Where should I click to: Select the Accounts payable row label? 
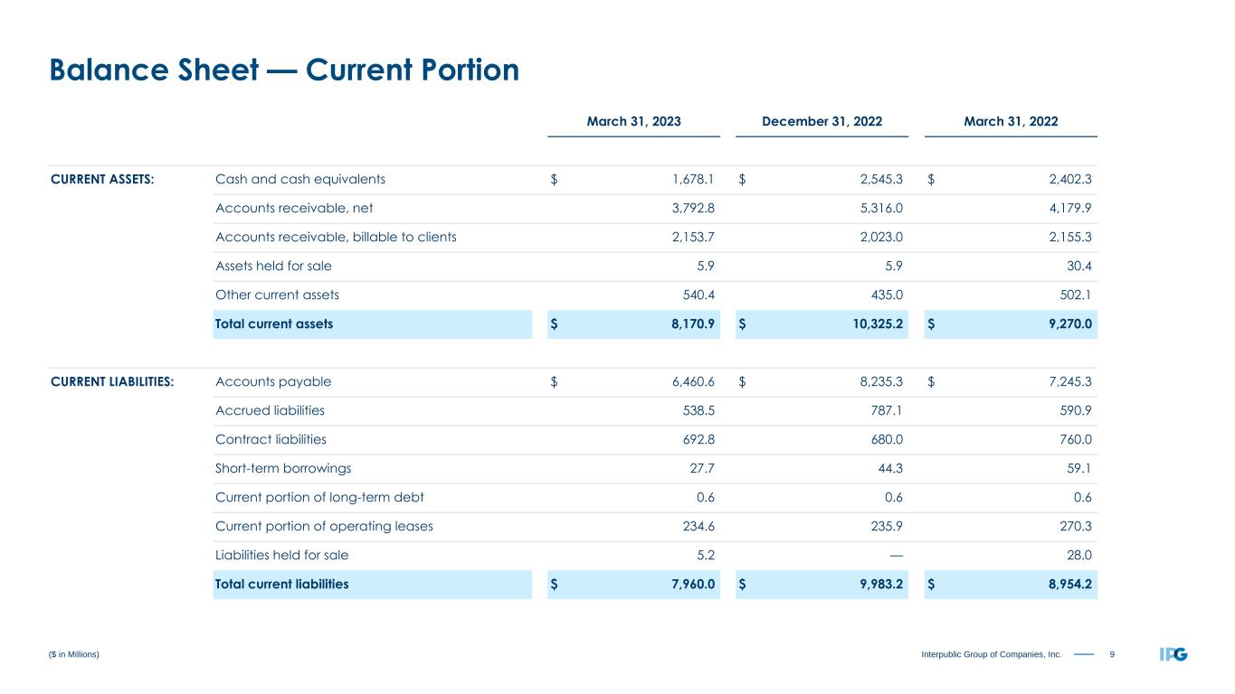[x=273, y=381]
